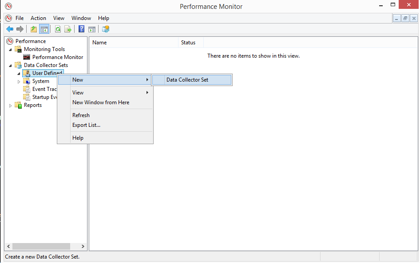Click Export List... in context menu
The image size is (420, 263).
click(86, 125)
